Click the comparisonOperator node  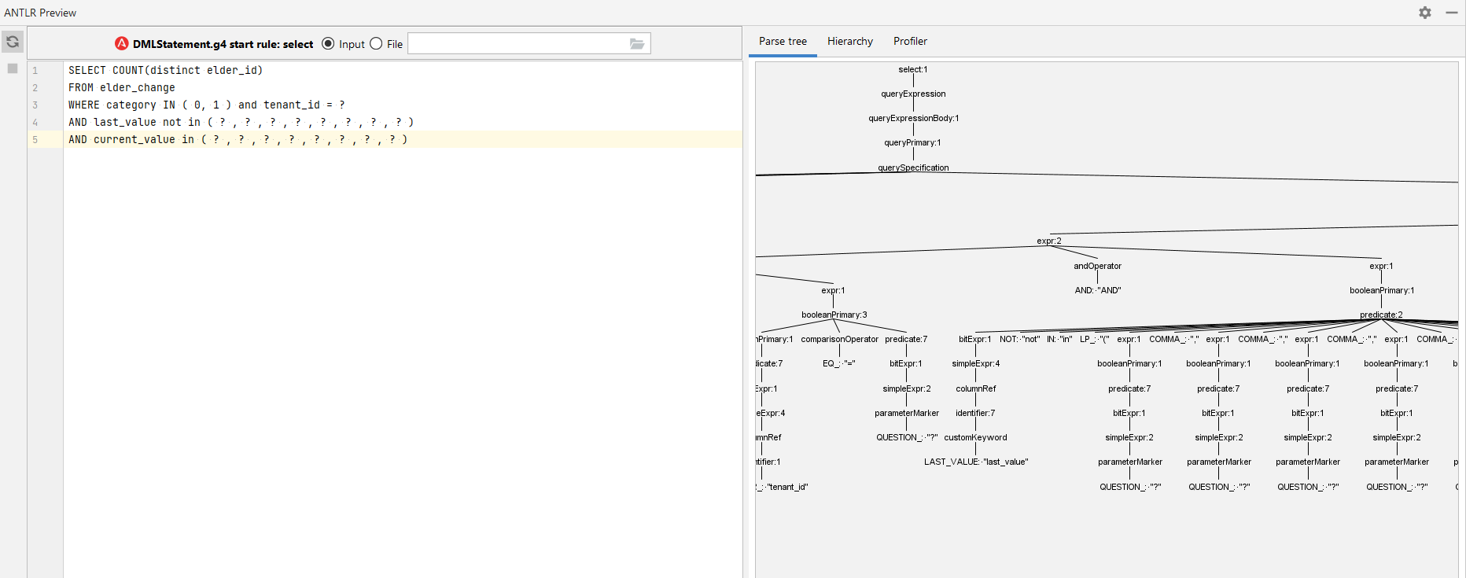pyautogui.click(x=839, y=339)
